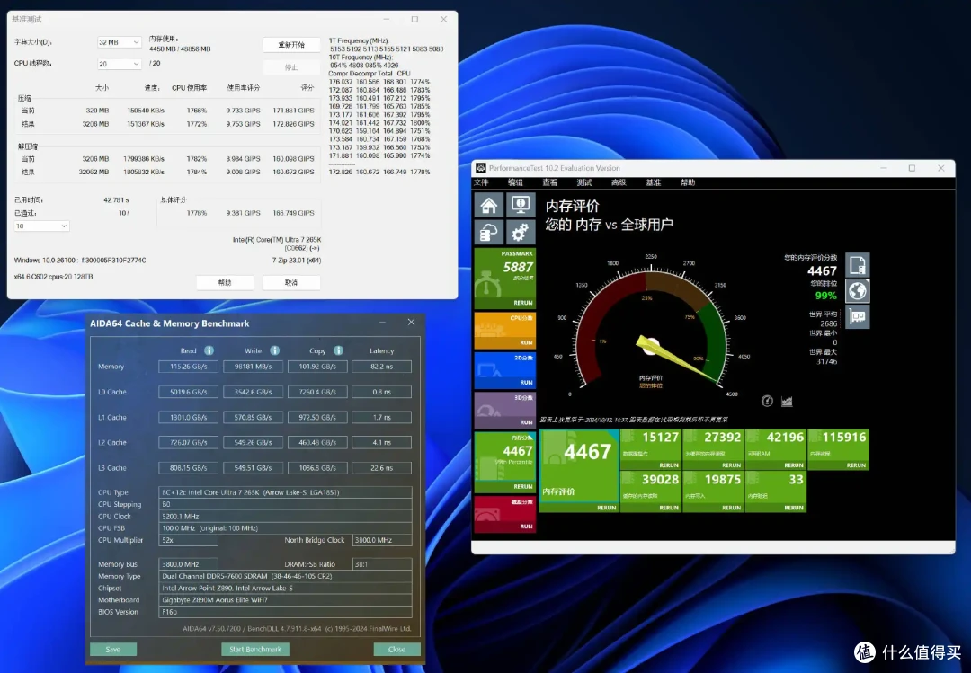Open the cloud database baselines icon

pos(488,233)
